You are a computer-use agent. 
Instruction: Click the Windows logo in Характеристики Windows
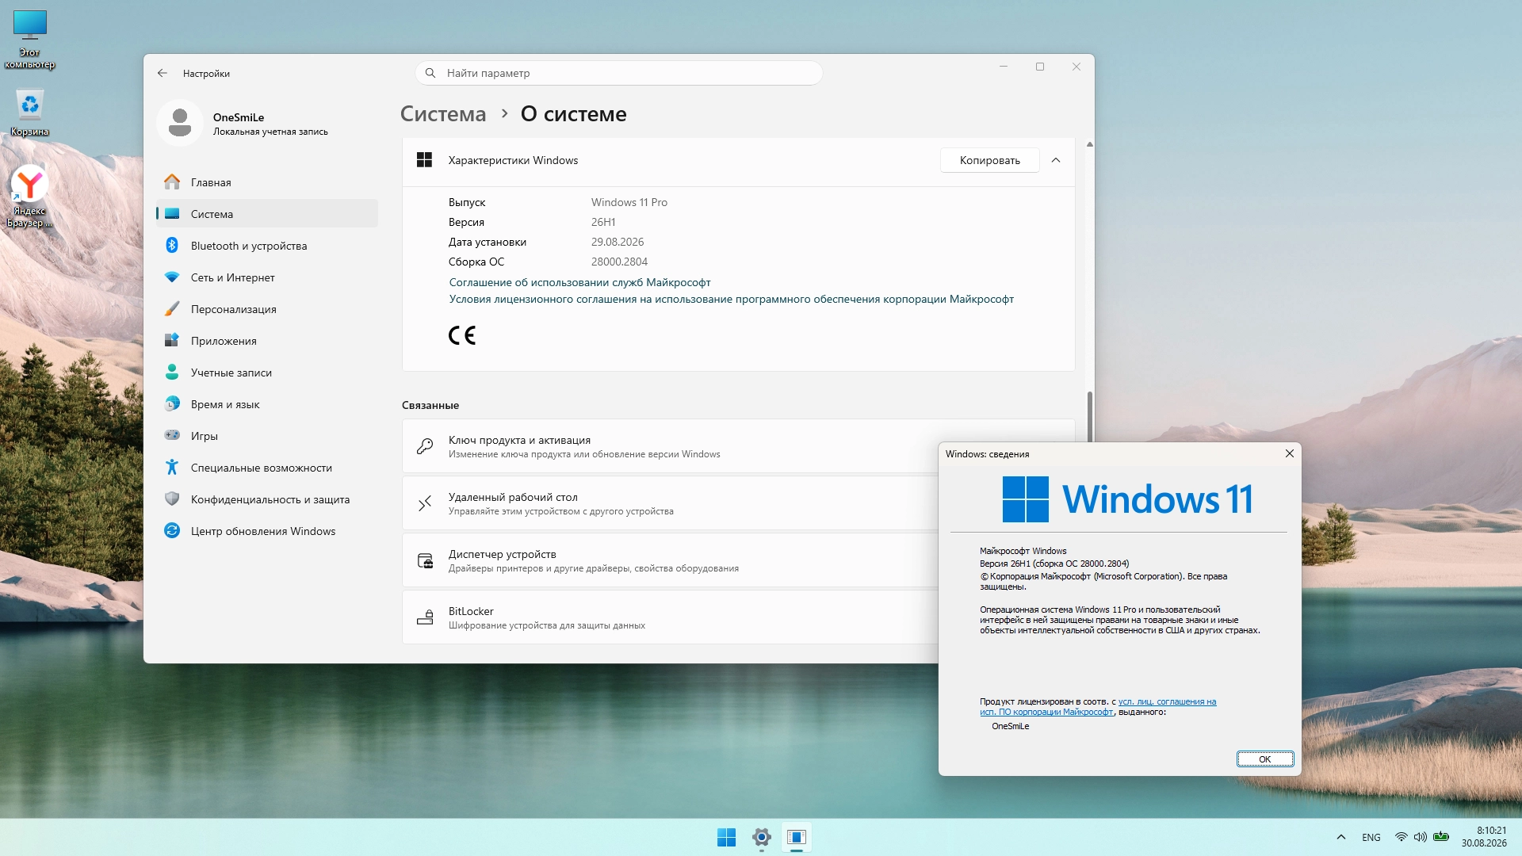click(x=424, y=160)
